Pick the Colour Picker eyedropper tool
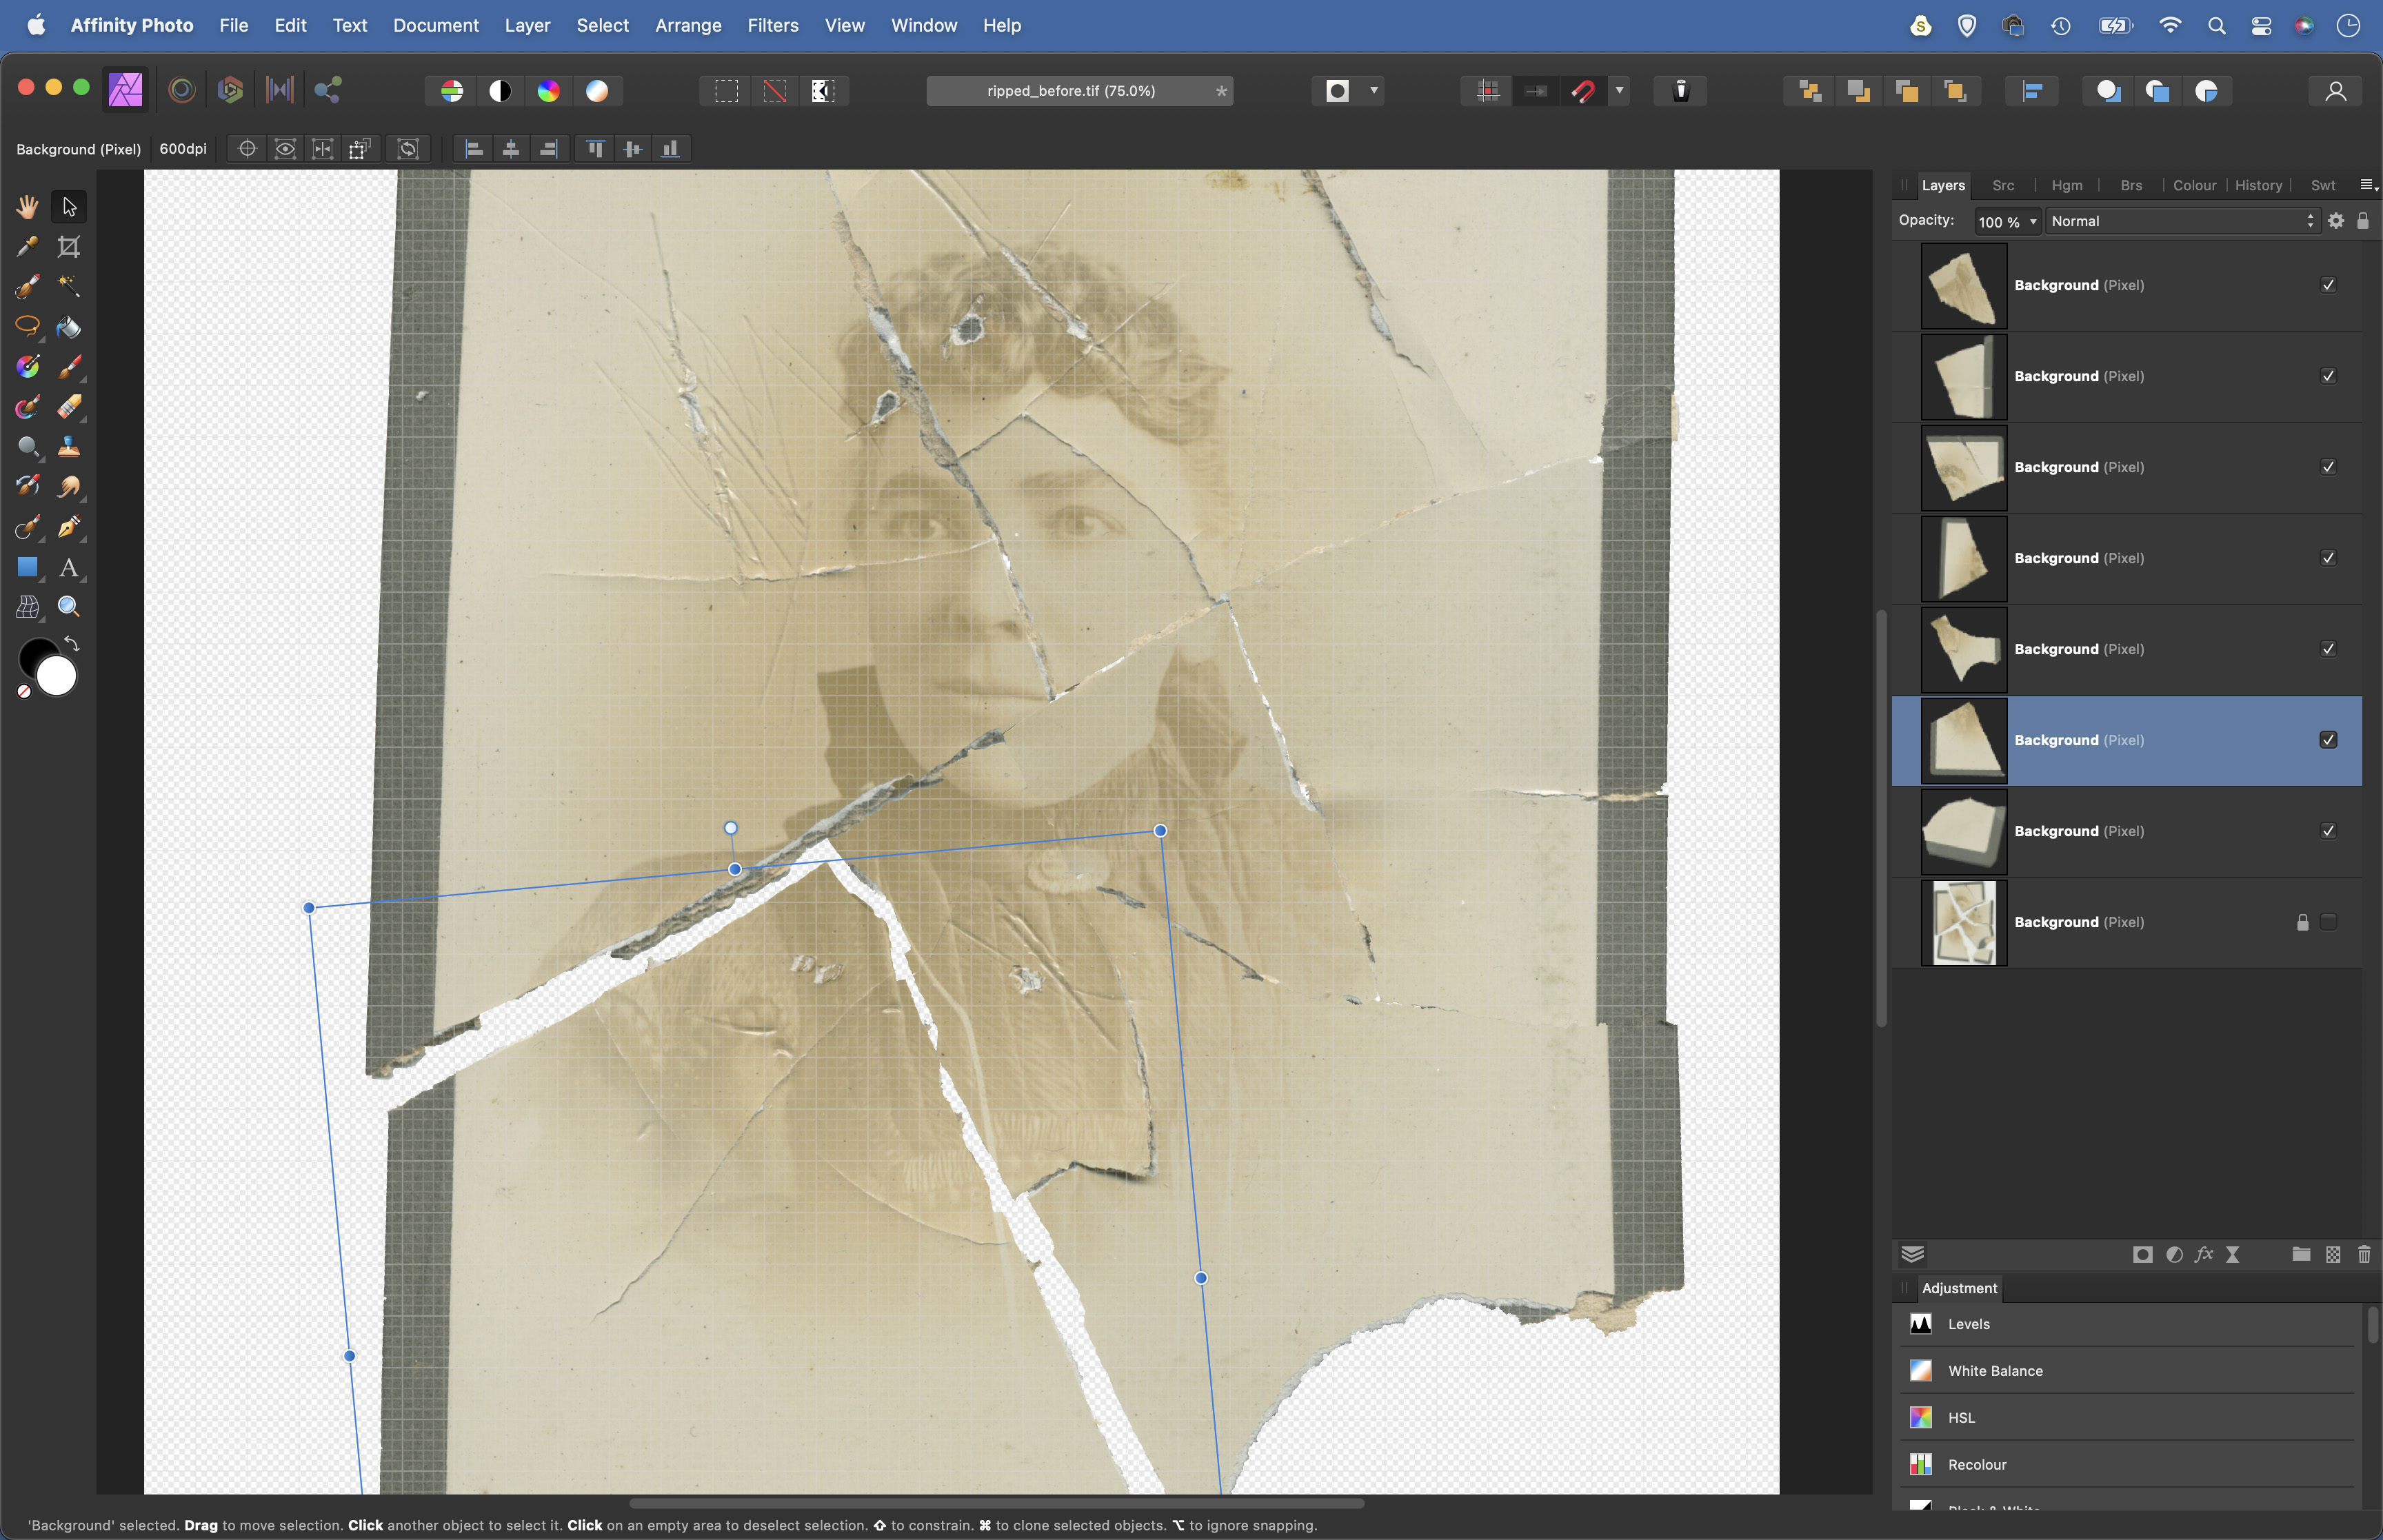2383x1540 pixels. click(x=27, y=247)
